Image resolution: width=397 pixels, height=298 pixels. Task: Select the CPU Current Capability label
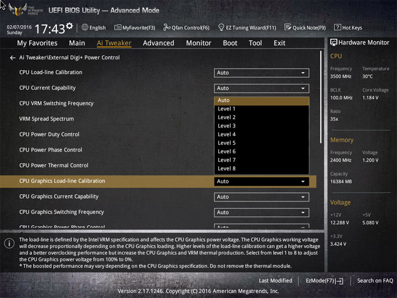point(47,88)
